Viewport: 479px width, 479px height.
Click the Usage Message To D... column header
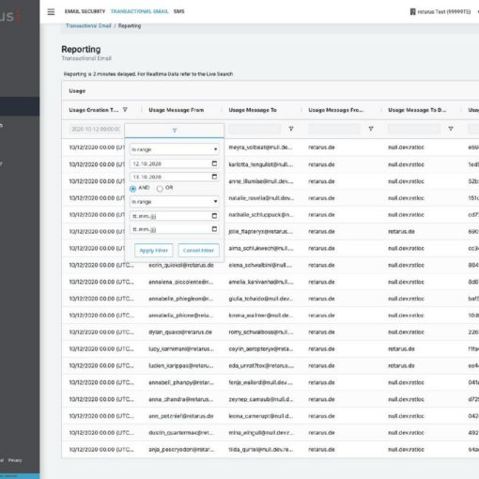click(x=417, y=110)
